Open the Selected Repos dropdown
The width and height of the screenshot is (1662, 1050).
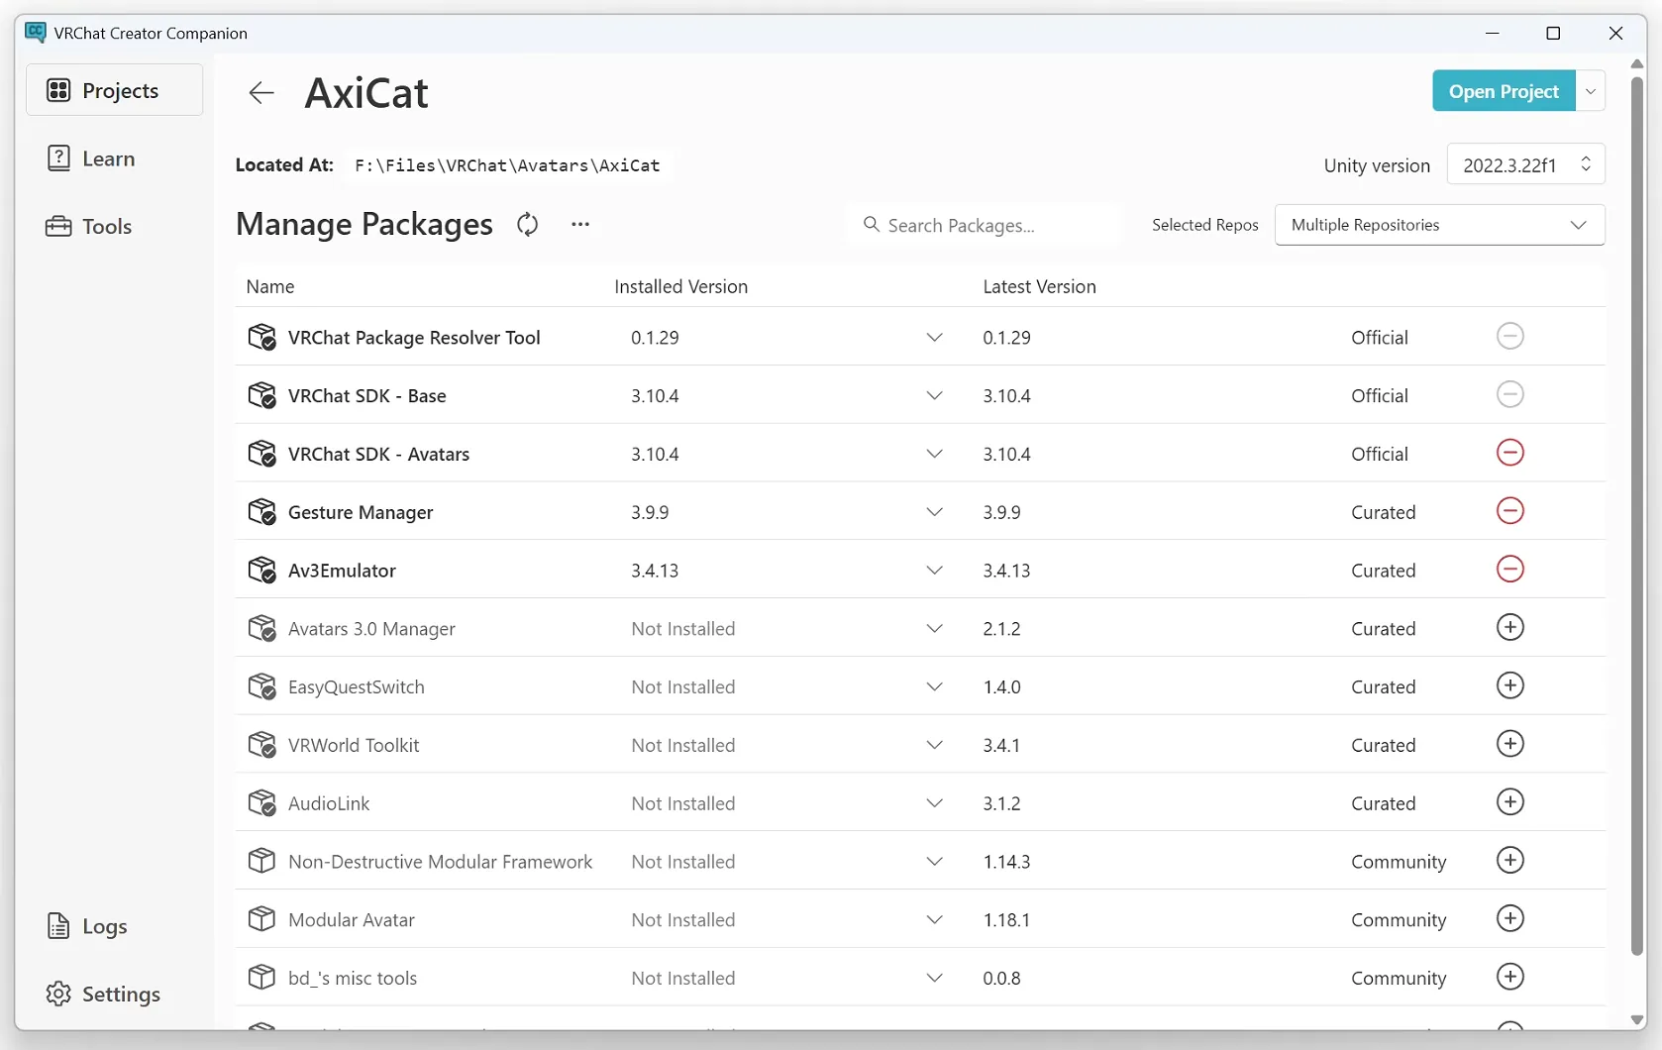tap(1439, 225)
